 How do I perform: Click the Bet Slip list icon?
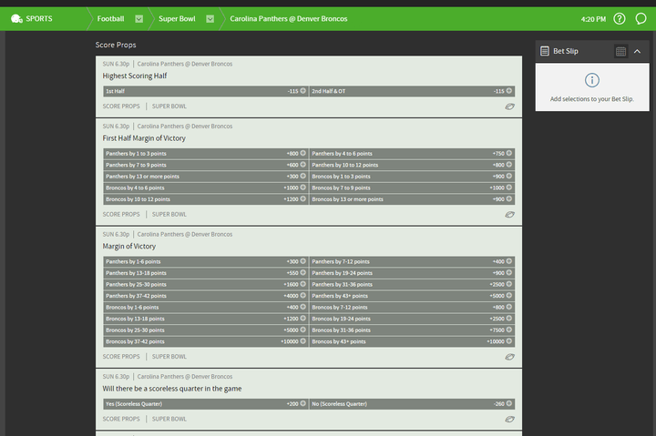click(544, 51)
